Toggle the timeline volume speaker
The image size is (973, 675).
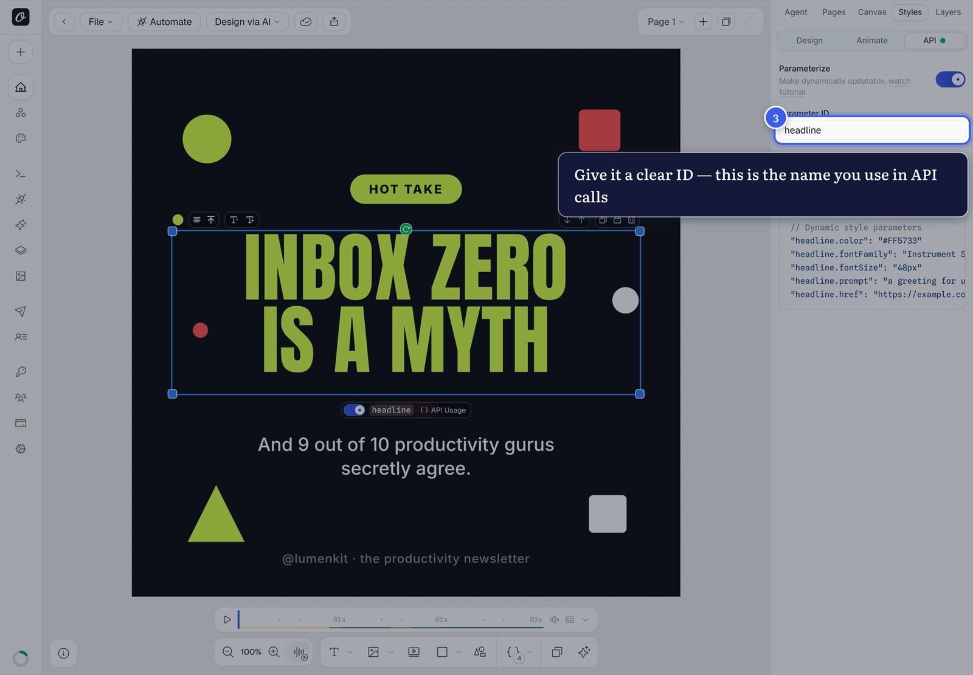[x=555, y=620]
